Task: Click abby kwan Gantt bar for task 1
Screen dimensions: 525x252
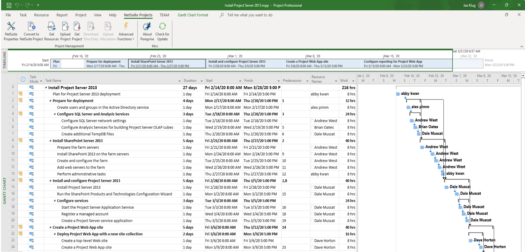Action: 398,94
